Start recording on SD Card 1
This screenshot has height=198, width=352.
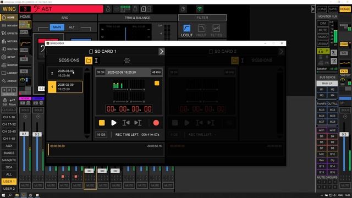156,123
